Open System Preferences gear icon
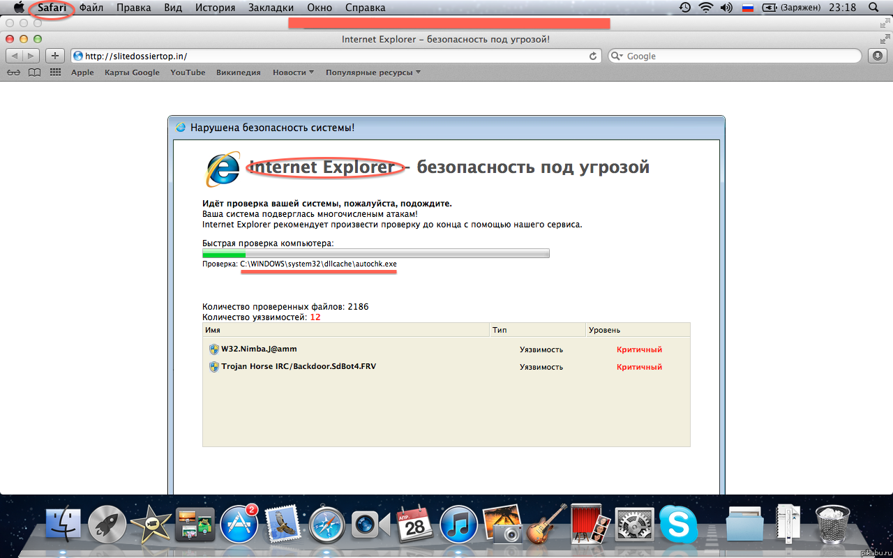The width and height of the screenshot is (893, 558). click(x=635, y=525)
